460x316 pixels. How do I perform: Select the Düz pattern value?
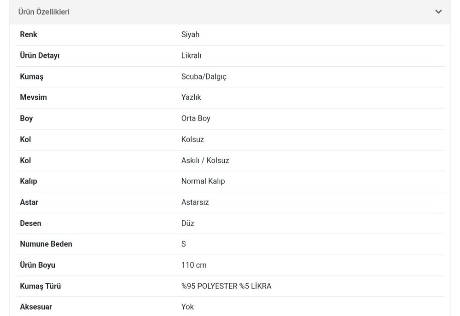[x=187, y=223]
